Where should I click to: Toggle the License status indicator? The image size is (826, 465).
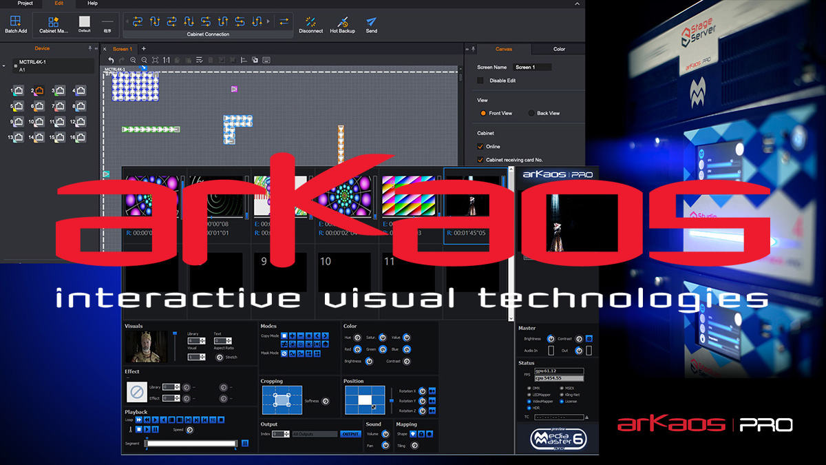pos(562,401)
